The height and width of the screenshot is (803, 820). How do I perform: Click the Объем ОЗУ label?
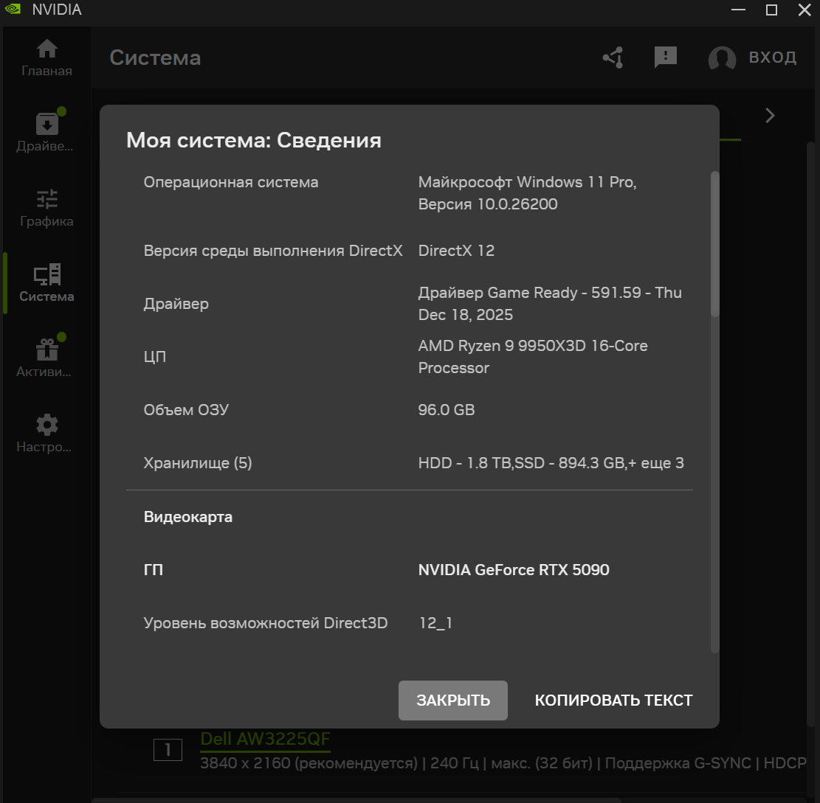[x=186, y=409]
